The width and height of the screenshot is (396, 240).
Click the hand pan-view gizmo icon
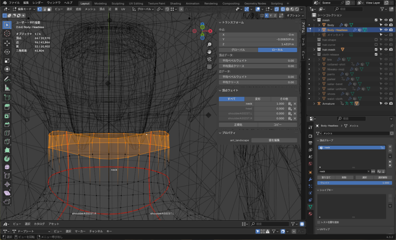click(209, 52)
